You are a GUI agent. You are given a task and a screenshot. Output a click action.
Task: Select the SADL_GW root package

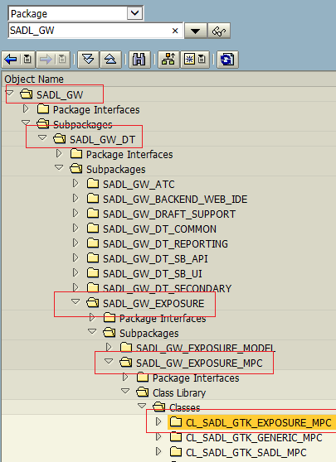(x=60, y=95)
